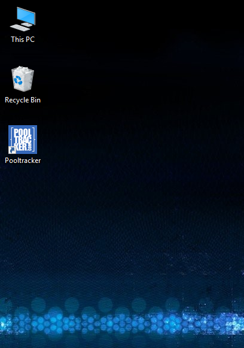The height and width of the screenshot is (348, 244).
Task: Click the TRAC text inside Pooltracker logo
Action: click(23, 140)
